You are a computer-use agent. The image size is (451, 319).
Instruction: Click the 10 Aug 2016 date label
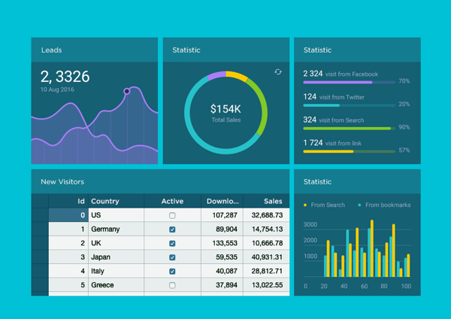pyautogui.click(x=57, y=90)
